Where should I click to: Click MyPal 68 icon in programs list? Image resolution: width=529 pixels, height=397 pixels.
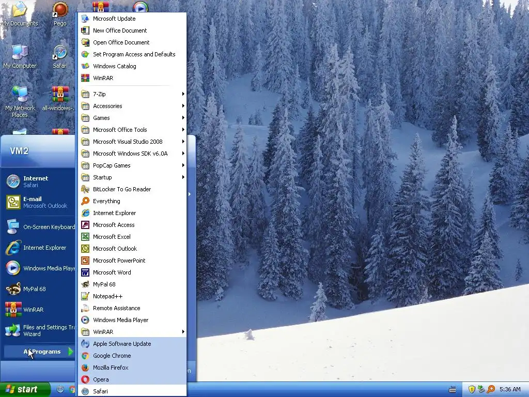85,284
